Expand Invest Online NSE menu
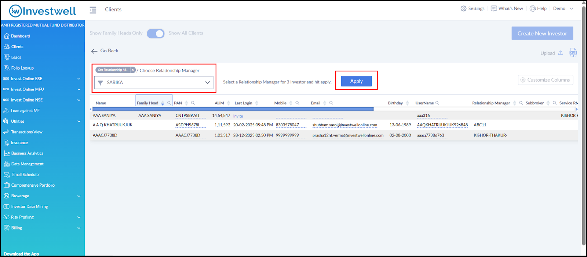This screenshot has height=257, width=587. pyautogui.click(x=79, y=100)
